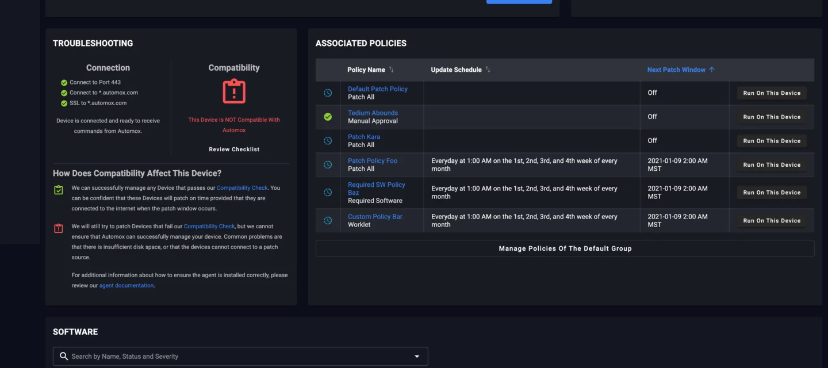Open the software search dropdown arrow
The height and width of the screenshot is (368, 828).
coord(417,356)
